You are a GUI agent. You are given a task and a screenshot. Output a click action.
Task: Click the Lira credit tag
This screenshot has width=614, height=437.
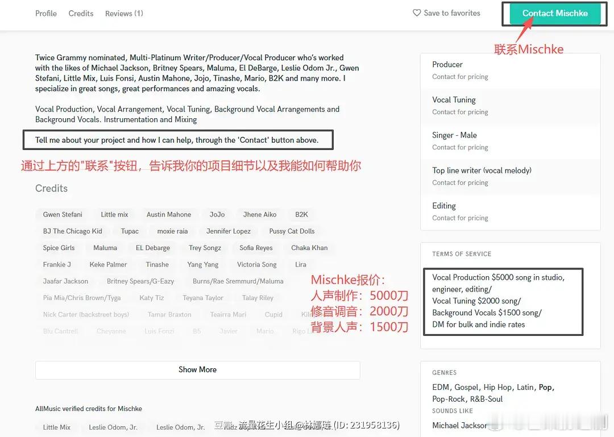click(x=301, y=265)
